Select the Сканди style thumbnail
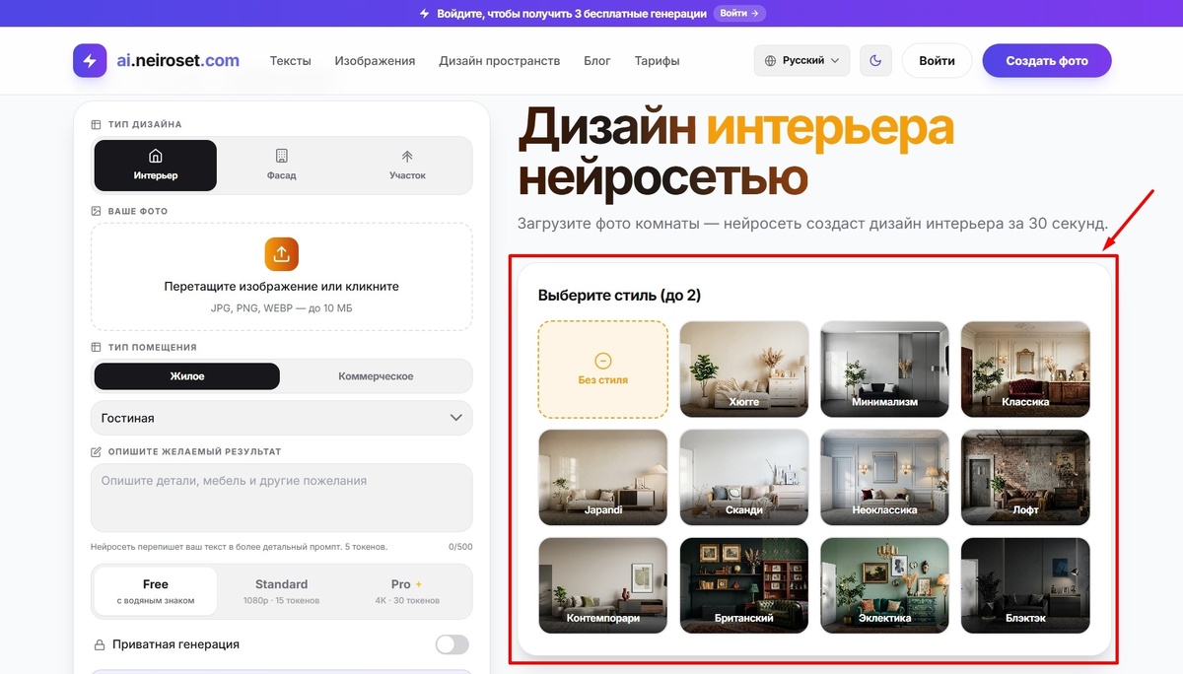 [744, 477]
